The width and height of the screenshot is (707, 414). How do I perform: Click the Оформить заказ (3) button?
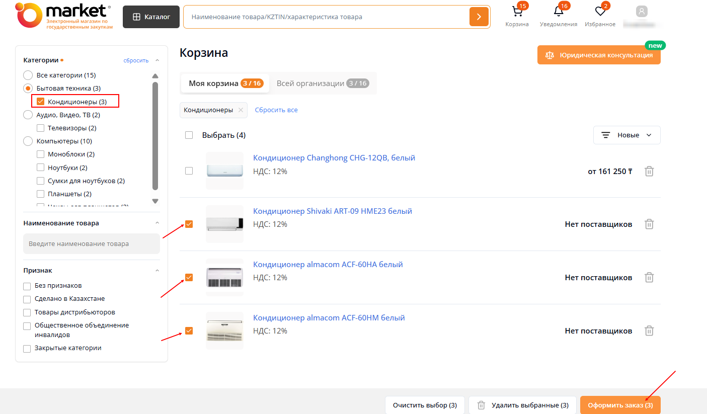[x=620, y=405]
